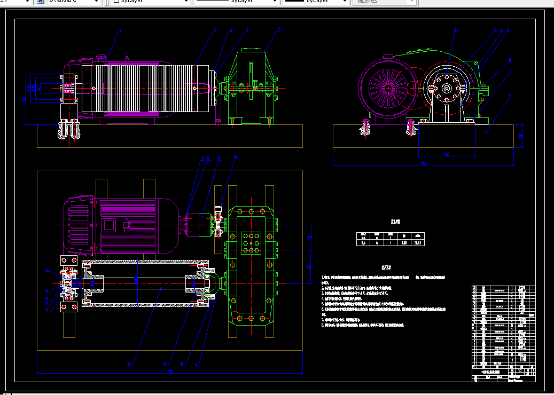554x395 pixels.
Task: Select the magenta motor in the plan view
Action: pyautogui.click(x=122, y=225)
